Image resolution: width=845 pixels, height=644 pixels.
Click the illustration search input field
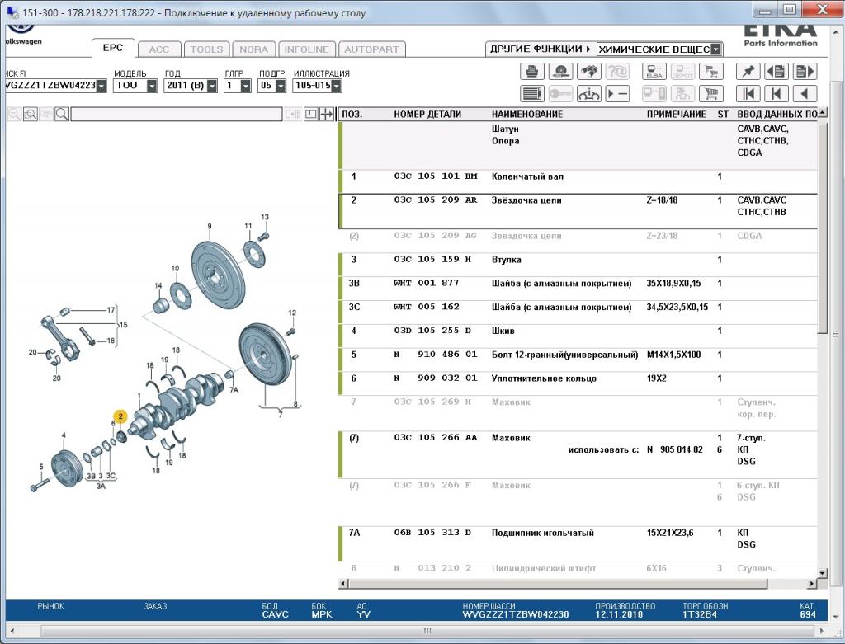tap(177, 114)
